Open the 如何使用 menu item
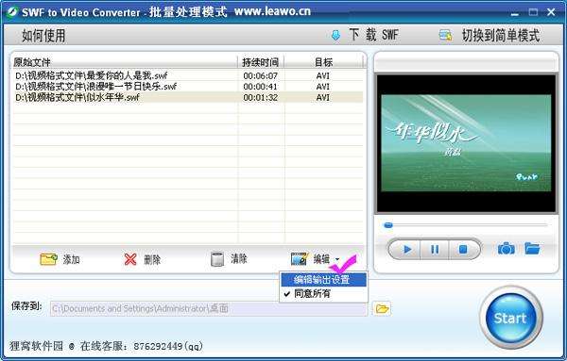 [x=43, y=35]
